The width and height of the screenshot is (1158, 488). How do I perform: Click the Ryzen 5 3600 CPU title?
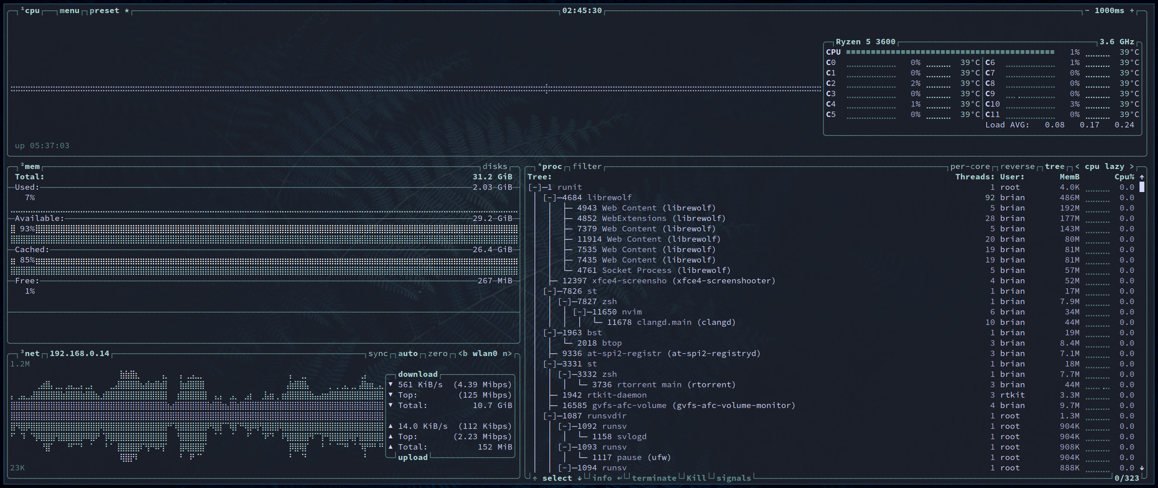point(865,42)
